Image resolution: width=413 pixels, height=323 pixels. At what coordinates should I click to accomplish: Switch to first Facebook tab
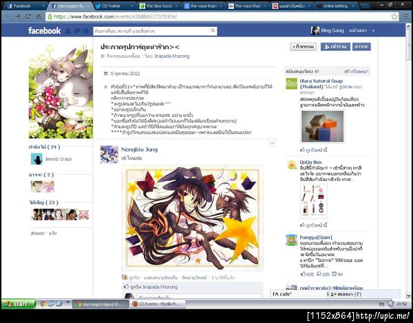tap(25, 6)
